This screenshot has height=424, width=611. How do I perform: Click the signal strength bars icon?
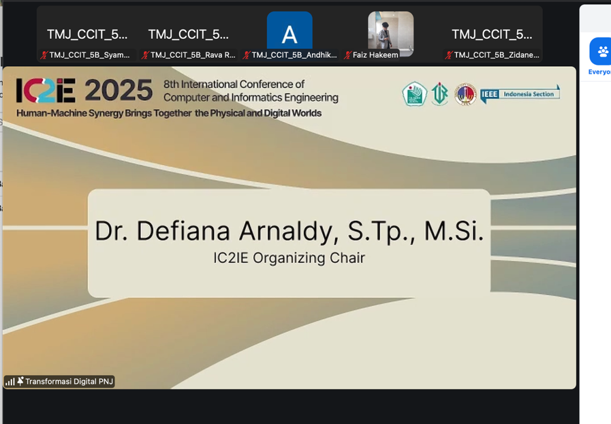tap(10, 382)
